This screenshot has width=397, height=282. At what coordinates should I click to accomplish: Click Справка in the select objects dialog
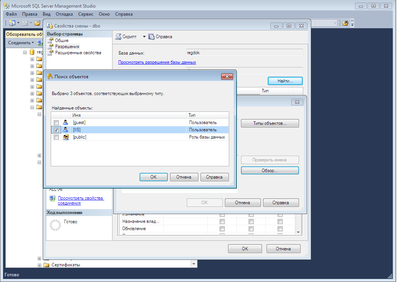(x=281, y=203)
